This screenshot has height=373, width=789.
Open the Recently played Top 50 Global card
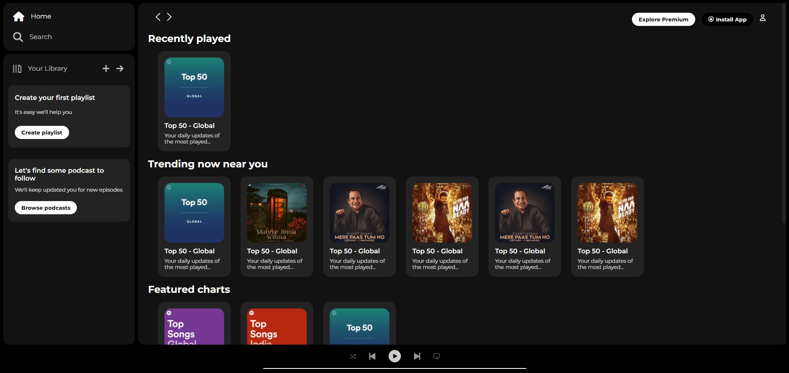(194, 101)
